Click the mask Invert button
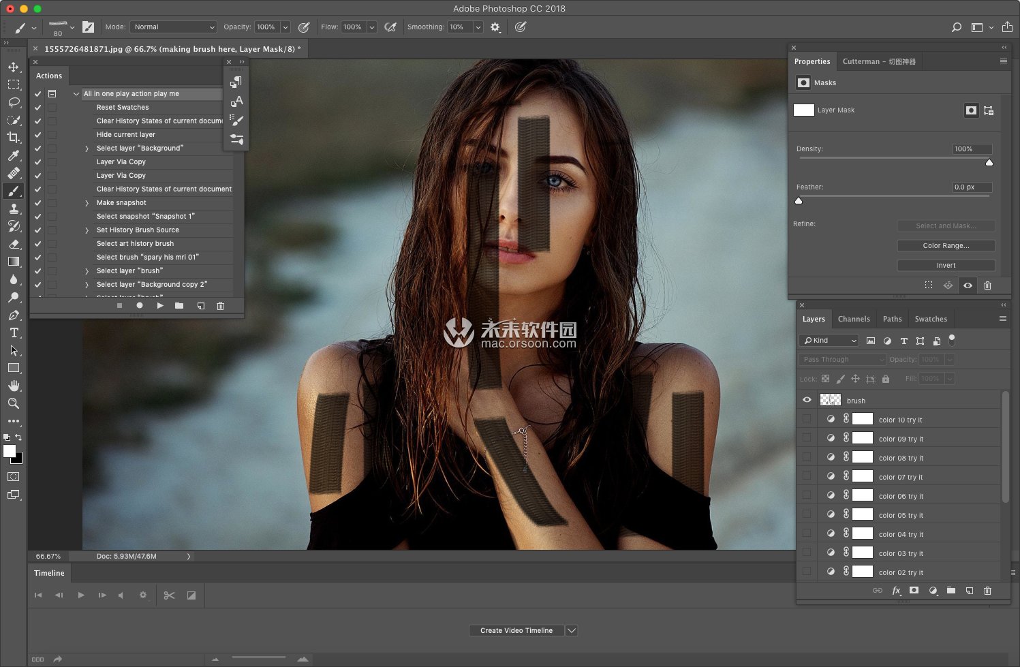Screen dimensions: 1020x667 pyautogui.click(x=945, y=266)
